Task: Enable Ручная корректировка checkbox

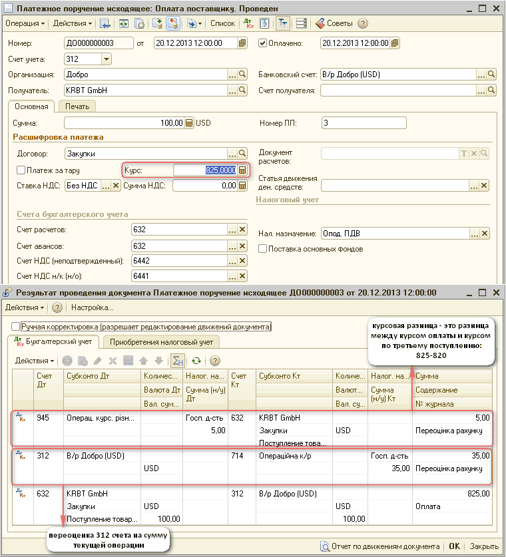Action: coord(15,327)
